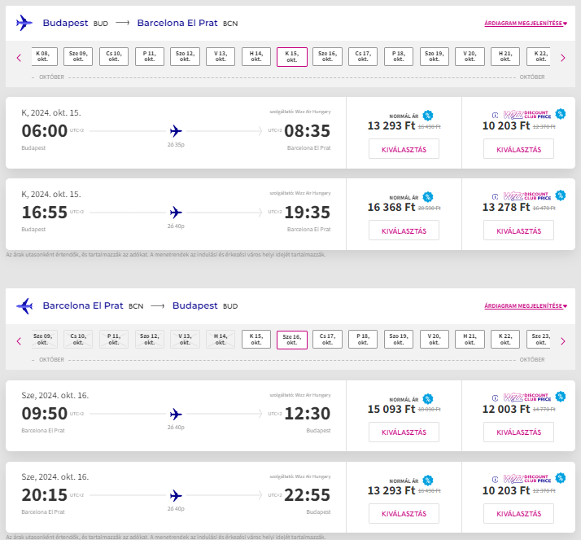This screenshot has width=581, height=540.
Task: Choose the discount club price on the 16:55 flight
Action: click(x=518, y=230)
